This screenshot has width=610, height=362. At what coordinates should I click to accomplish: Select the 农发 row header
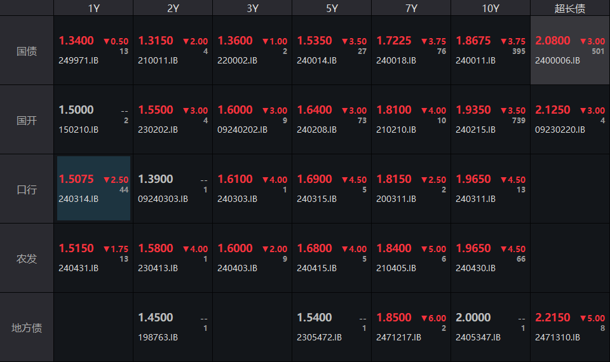tap(27, 258)
